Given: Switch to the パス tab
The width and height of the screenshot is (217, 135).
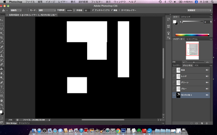Looking at the screenshot, I should pos(196,66).
